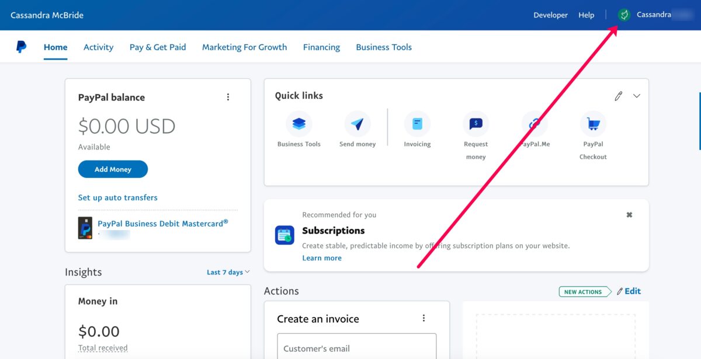Open the Developer link
This screenshot has height=359, width=701.
(x=550, y=15)
